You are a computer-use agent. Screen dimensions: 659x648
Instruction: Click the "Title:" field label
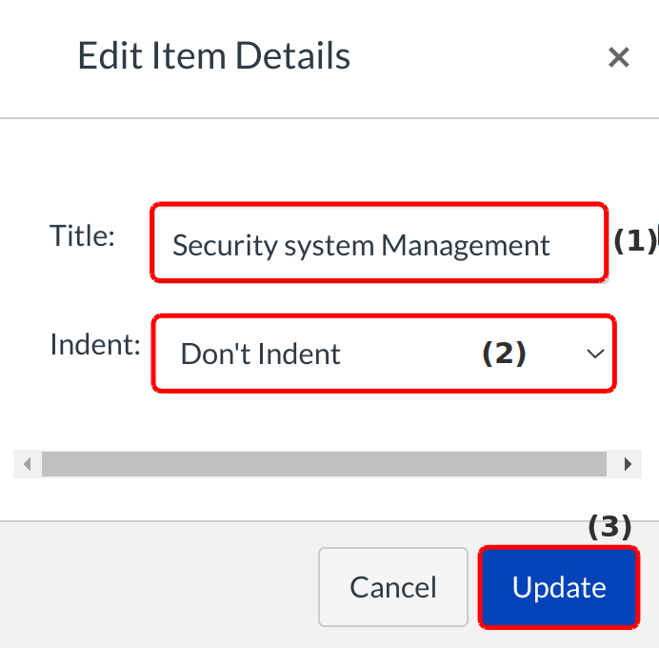(82, 236)
